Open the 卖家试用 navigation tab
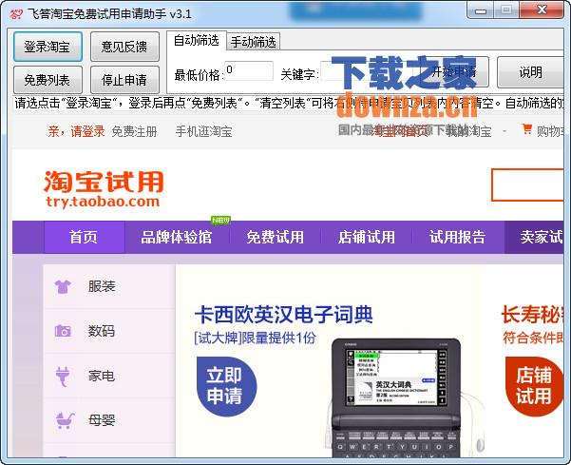The image size is (571, 465). [534, 237]
